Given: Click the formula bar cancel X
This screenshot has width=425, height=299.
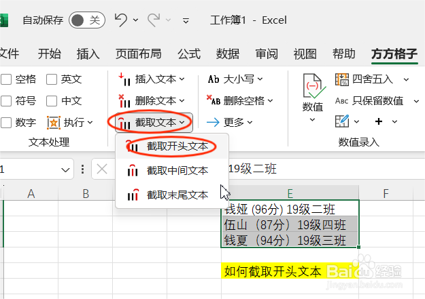Looking at the screenshot, I should point(102,170).
